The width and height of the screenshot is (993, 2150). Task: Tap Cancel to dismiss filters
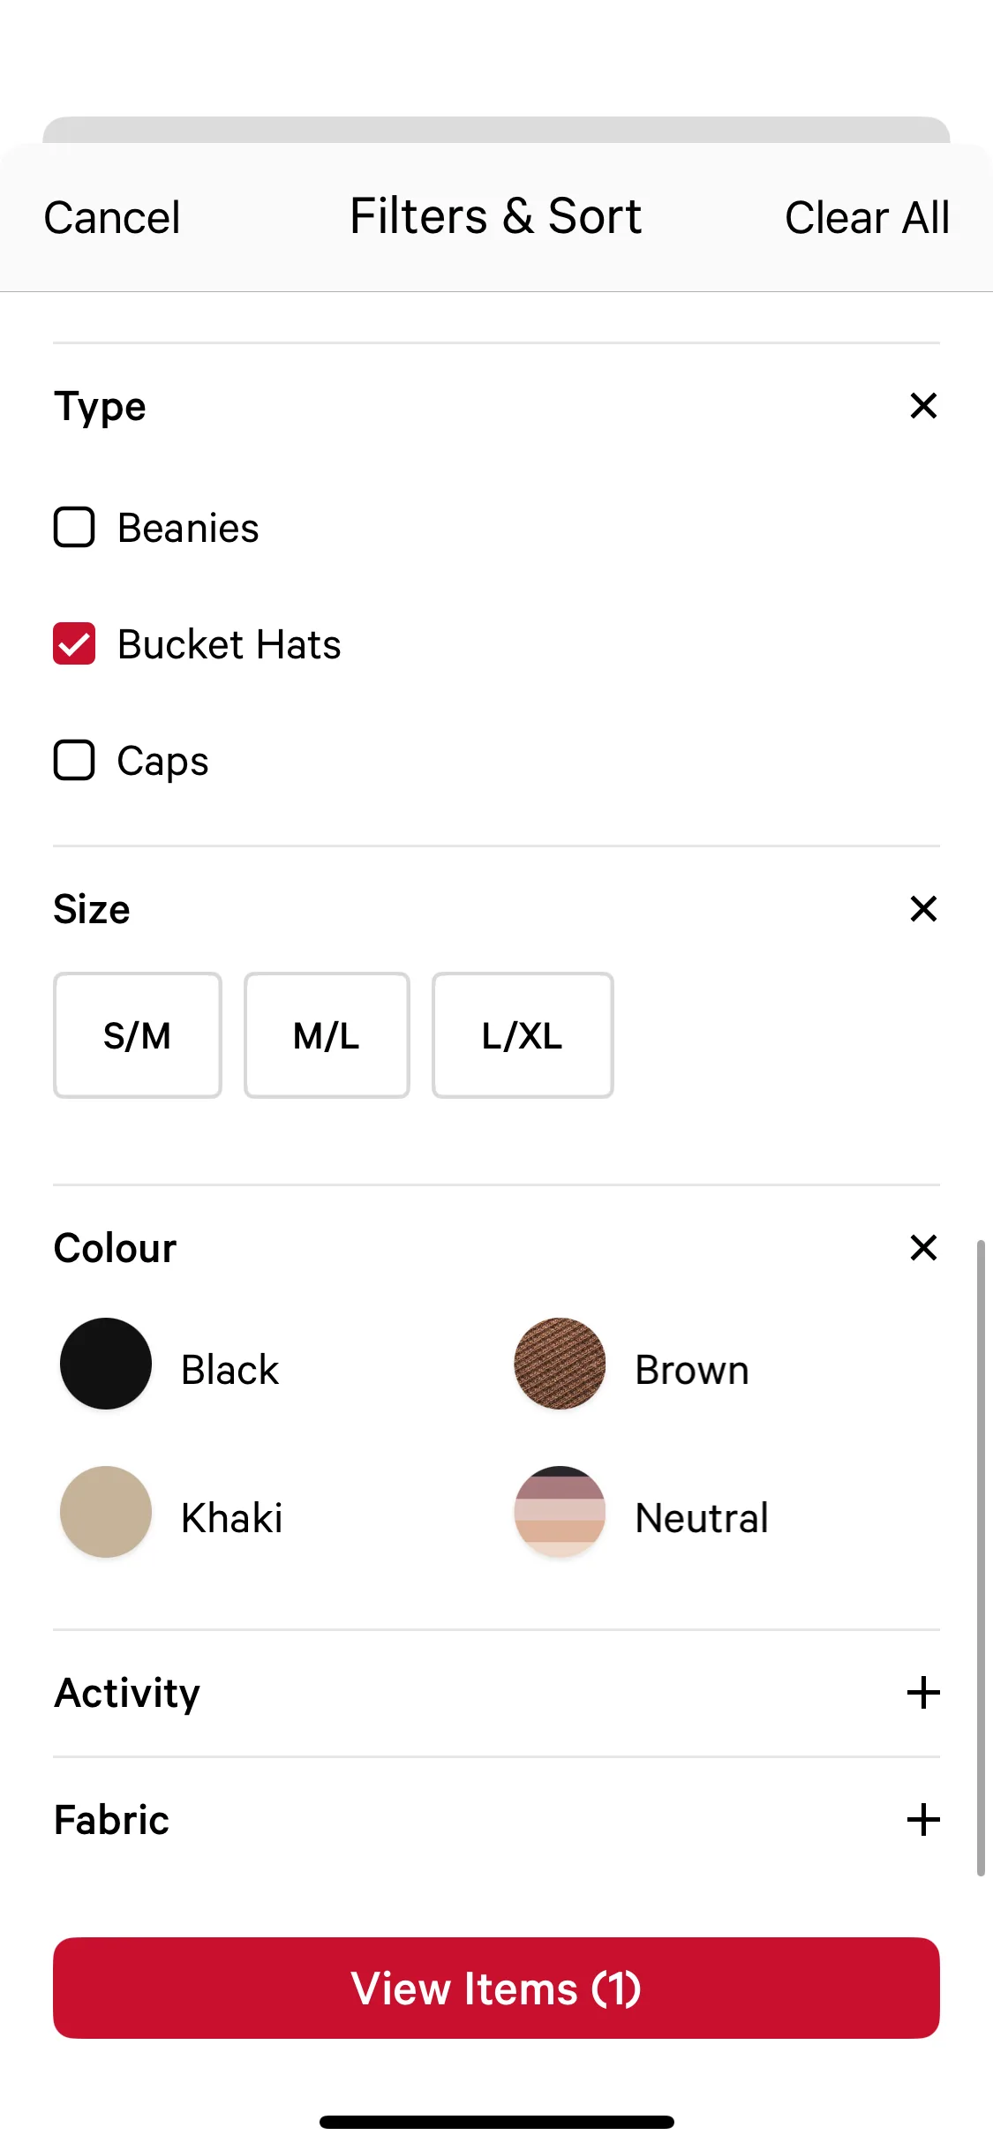point(112,218)
